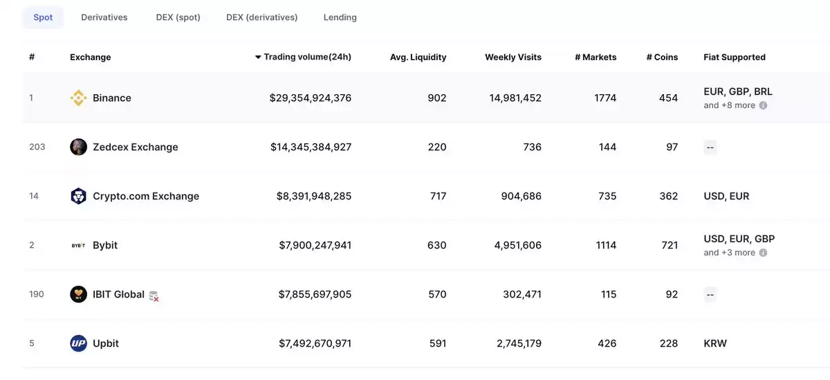The image size is (830, 380).
Task: Click Binance coins count 454
Action: 669,98
